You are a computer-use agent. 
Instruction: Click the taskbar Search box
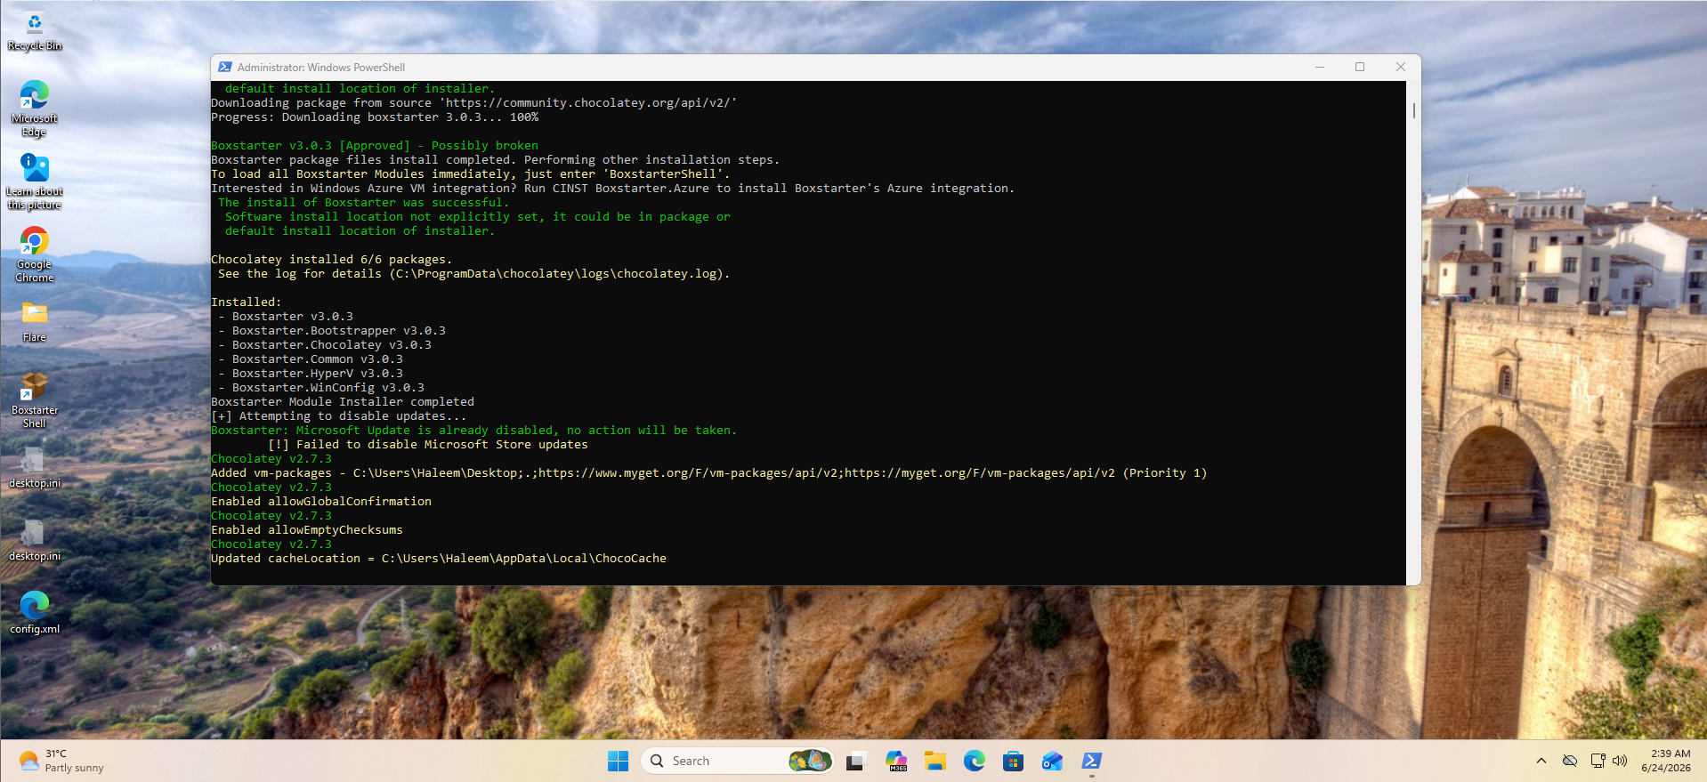click(x=737, y=761)
